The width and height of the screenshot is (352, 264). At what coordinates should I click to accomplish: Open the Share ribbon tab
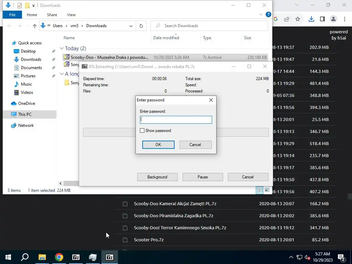point(52,15)
